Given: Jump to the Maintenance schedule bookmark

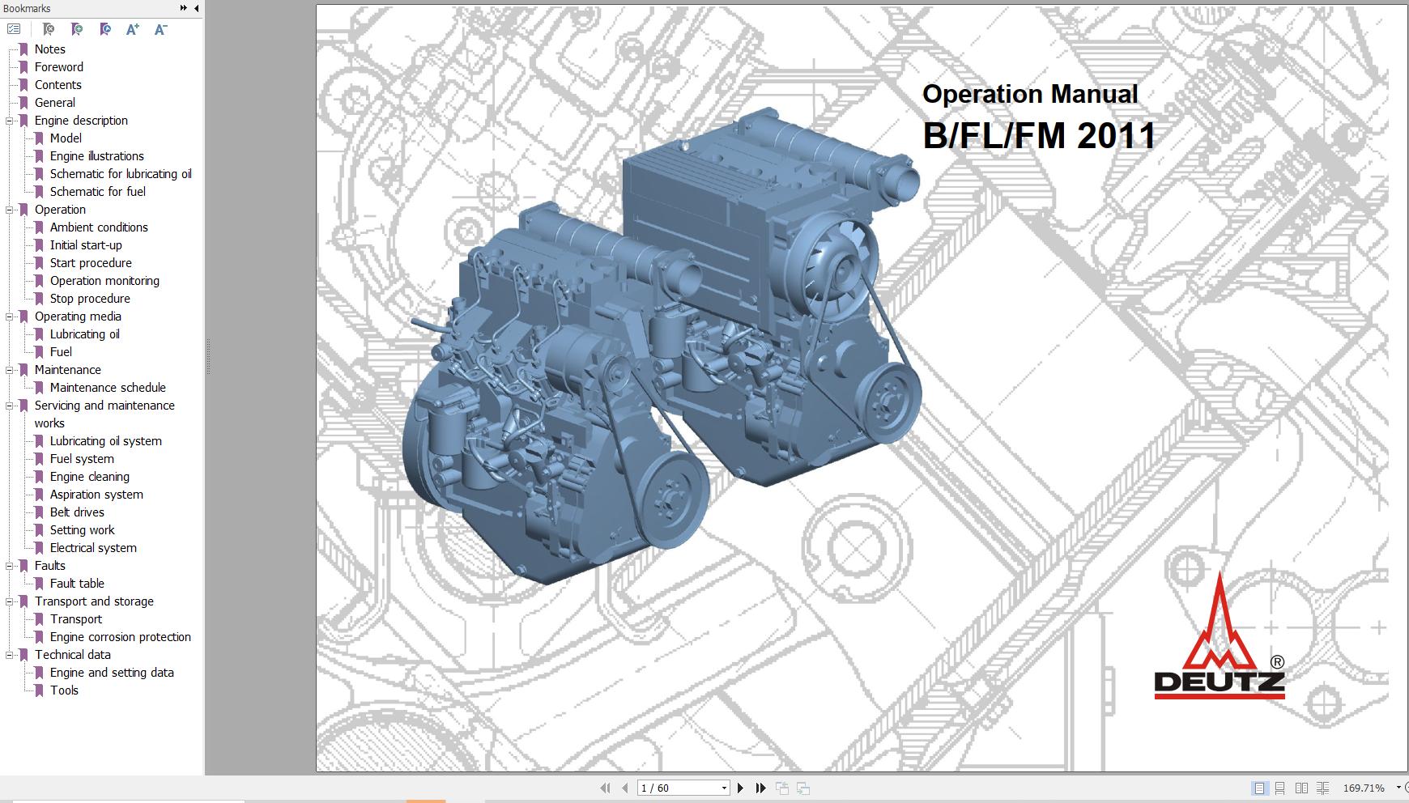Looking at the screenshot, I should coord(107,387).
